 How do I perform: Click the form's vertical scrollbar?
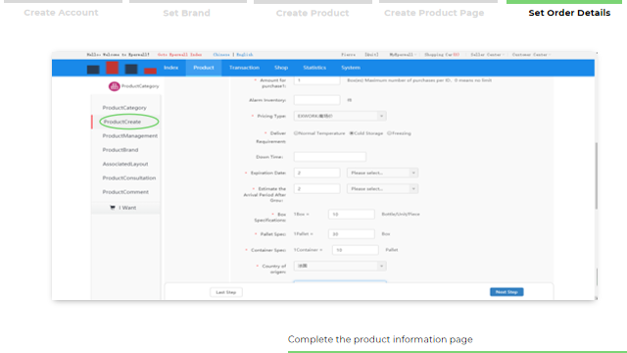(x=597, y=176)
